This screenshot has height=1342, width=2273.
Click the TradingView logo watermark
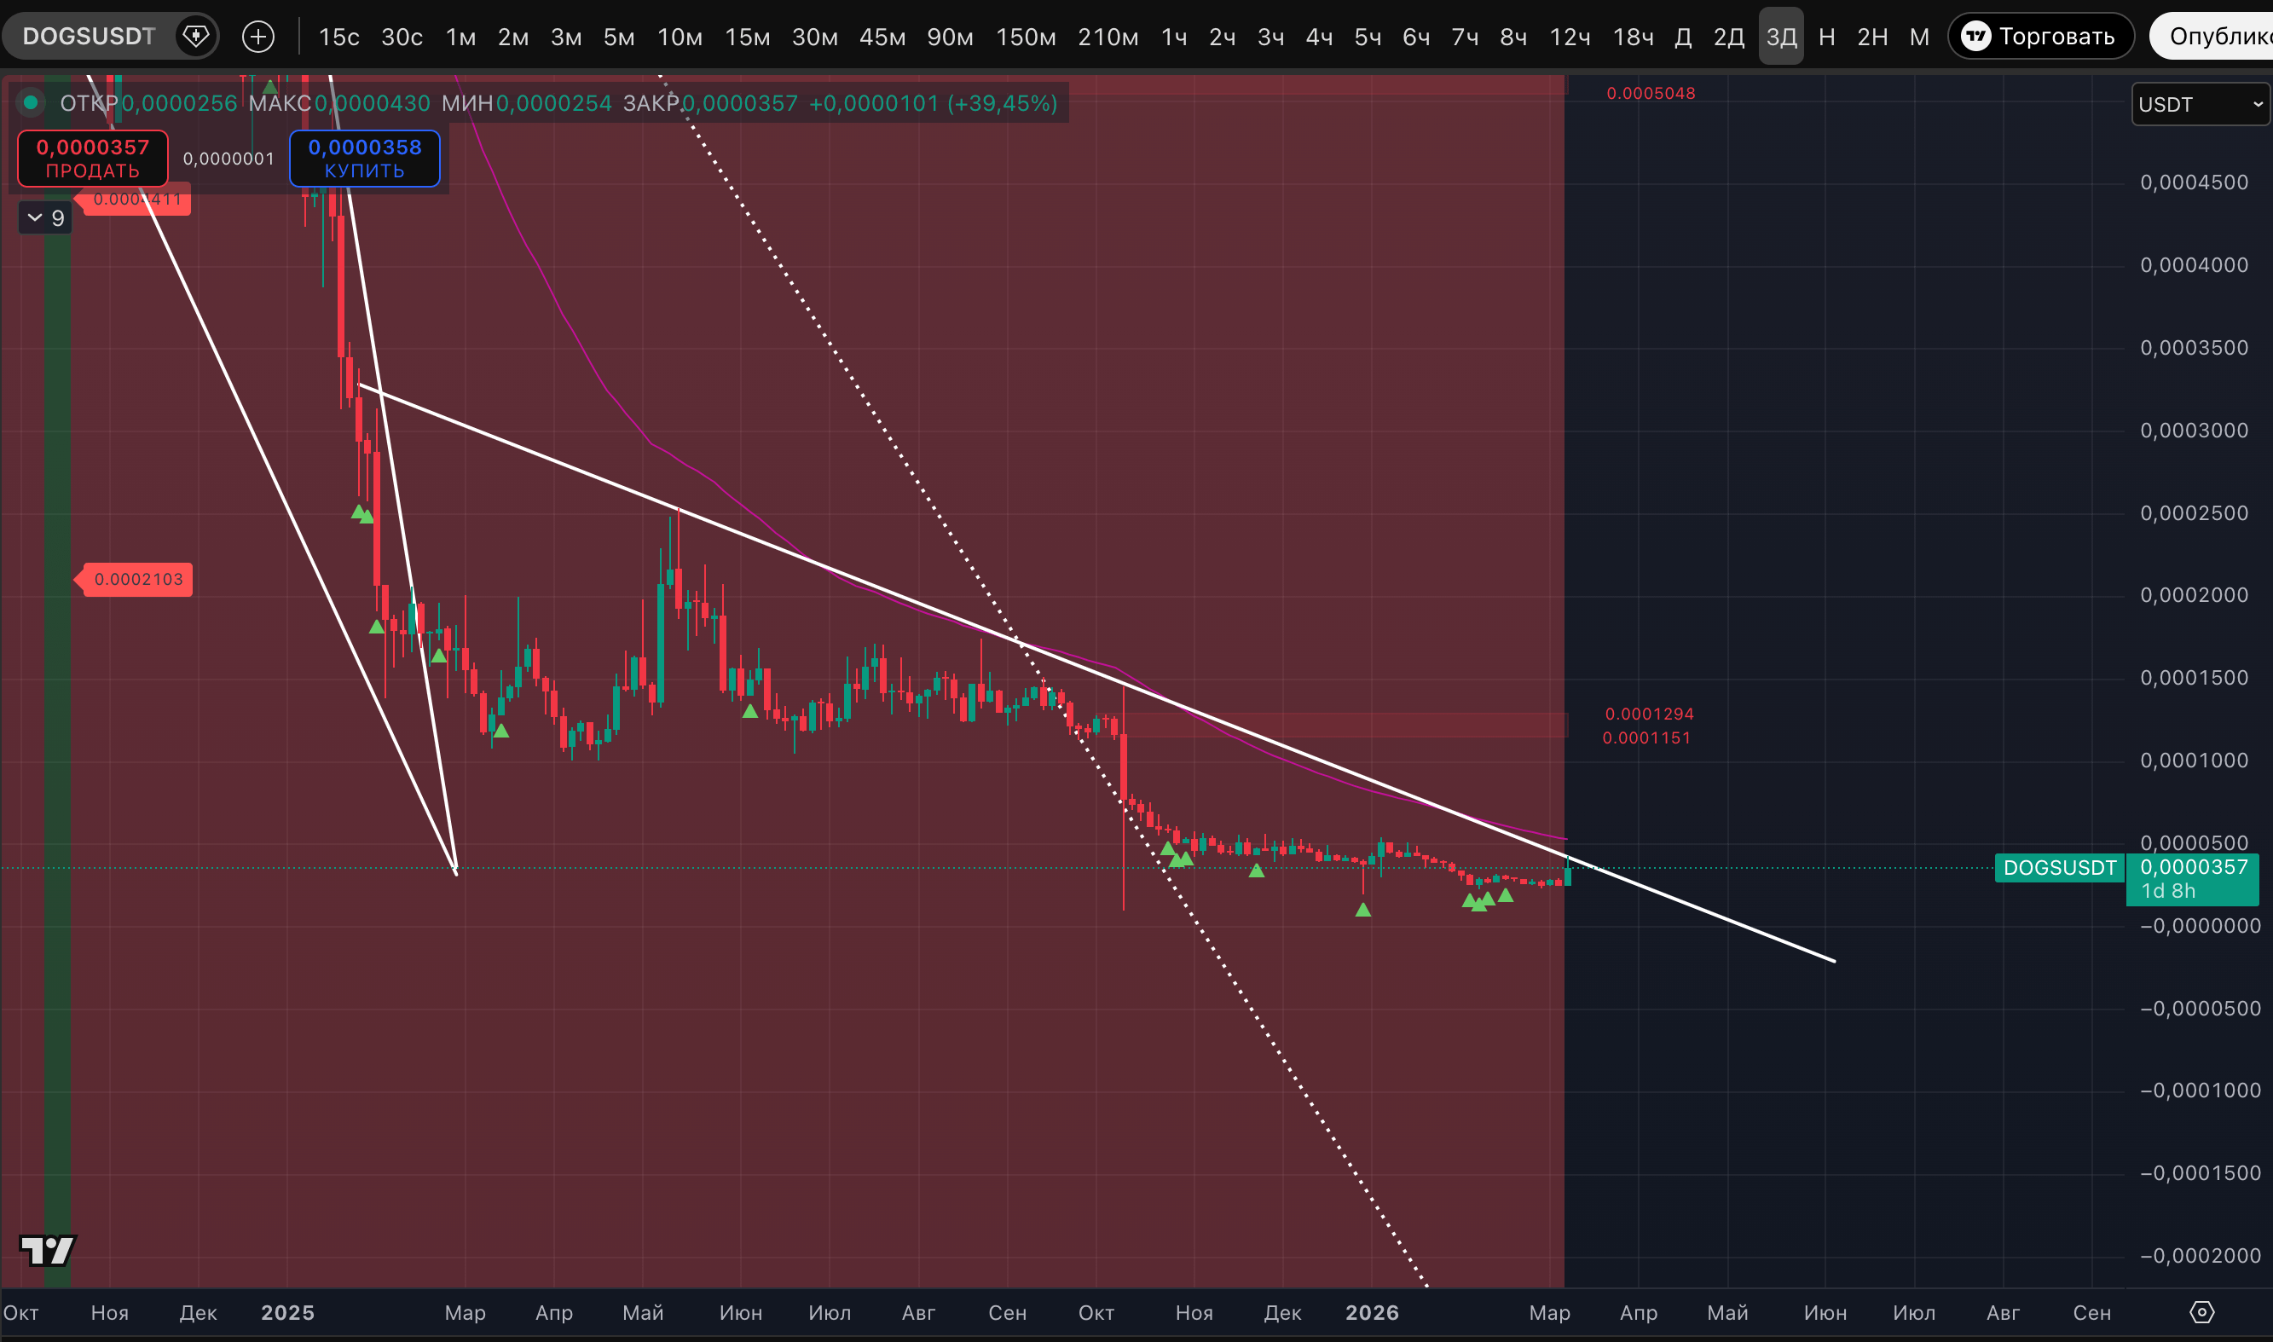(47, 1251)
